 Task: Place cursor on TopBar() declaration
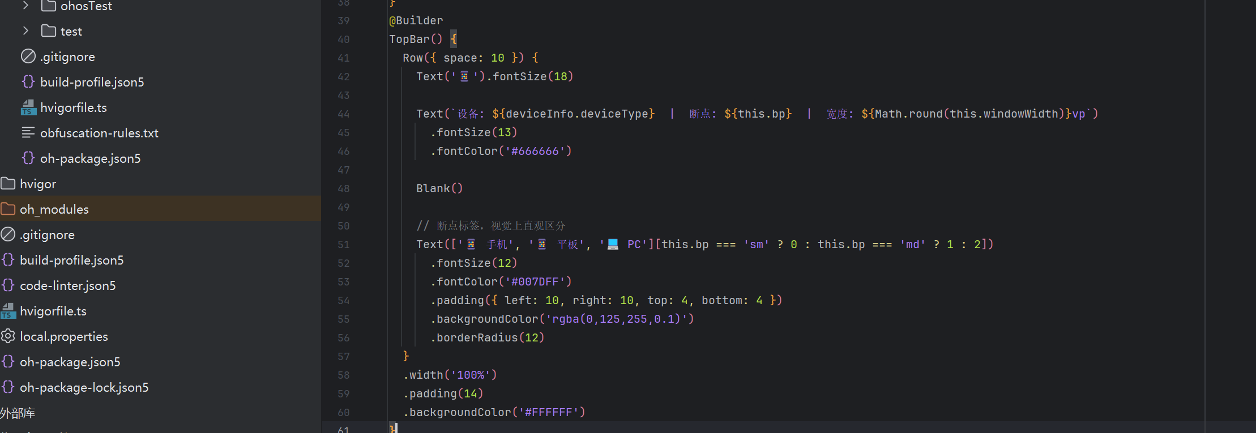click(x=416, y=39)
